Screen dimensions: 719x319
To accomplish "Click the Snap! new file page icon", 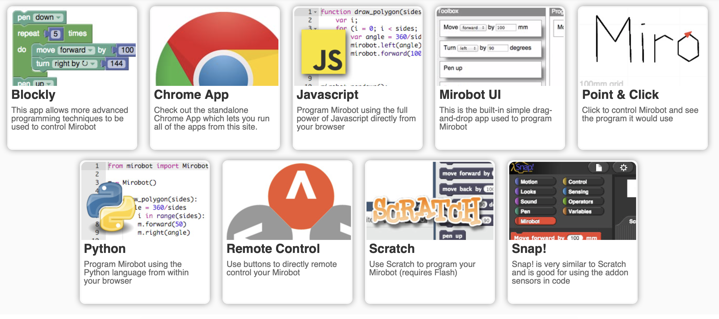I will (599, 168).
